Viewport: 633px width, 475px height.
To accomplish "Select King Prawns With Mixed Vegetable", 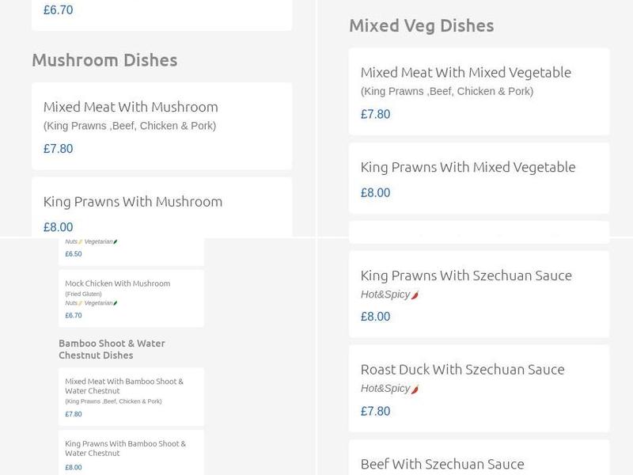I will pos(468,167).
